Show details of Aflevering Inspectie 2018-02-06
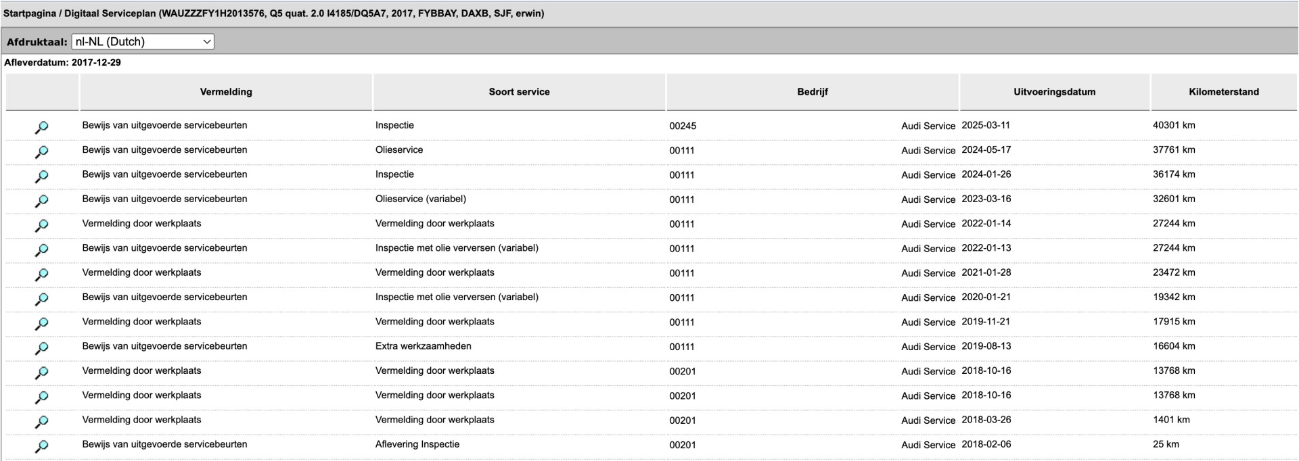1299x461 pixels. pyautogui.click(x=41, y=446)
